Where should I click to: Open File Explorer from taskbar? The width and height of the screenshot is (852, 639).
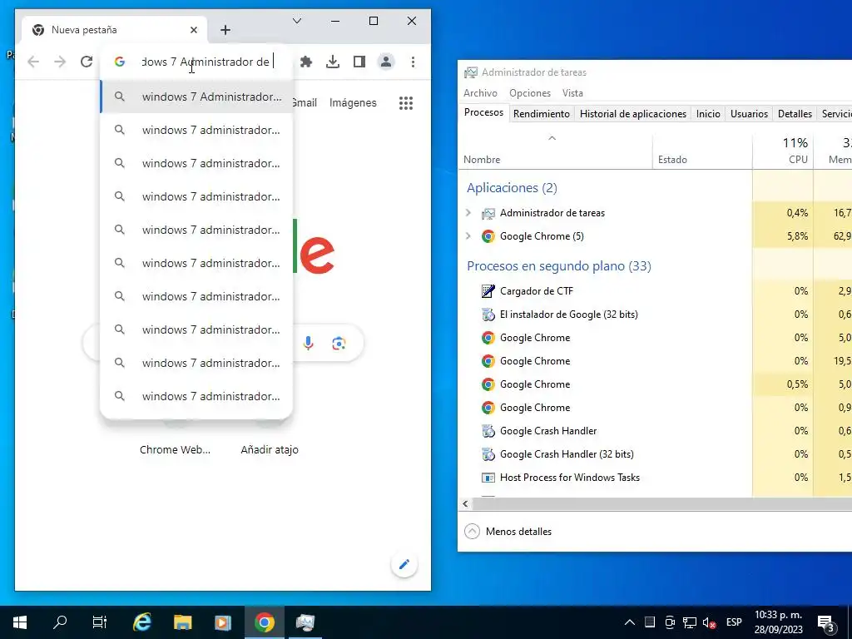[x=182, y=622]
